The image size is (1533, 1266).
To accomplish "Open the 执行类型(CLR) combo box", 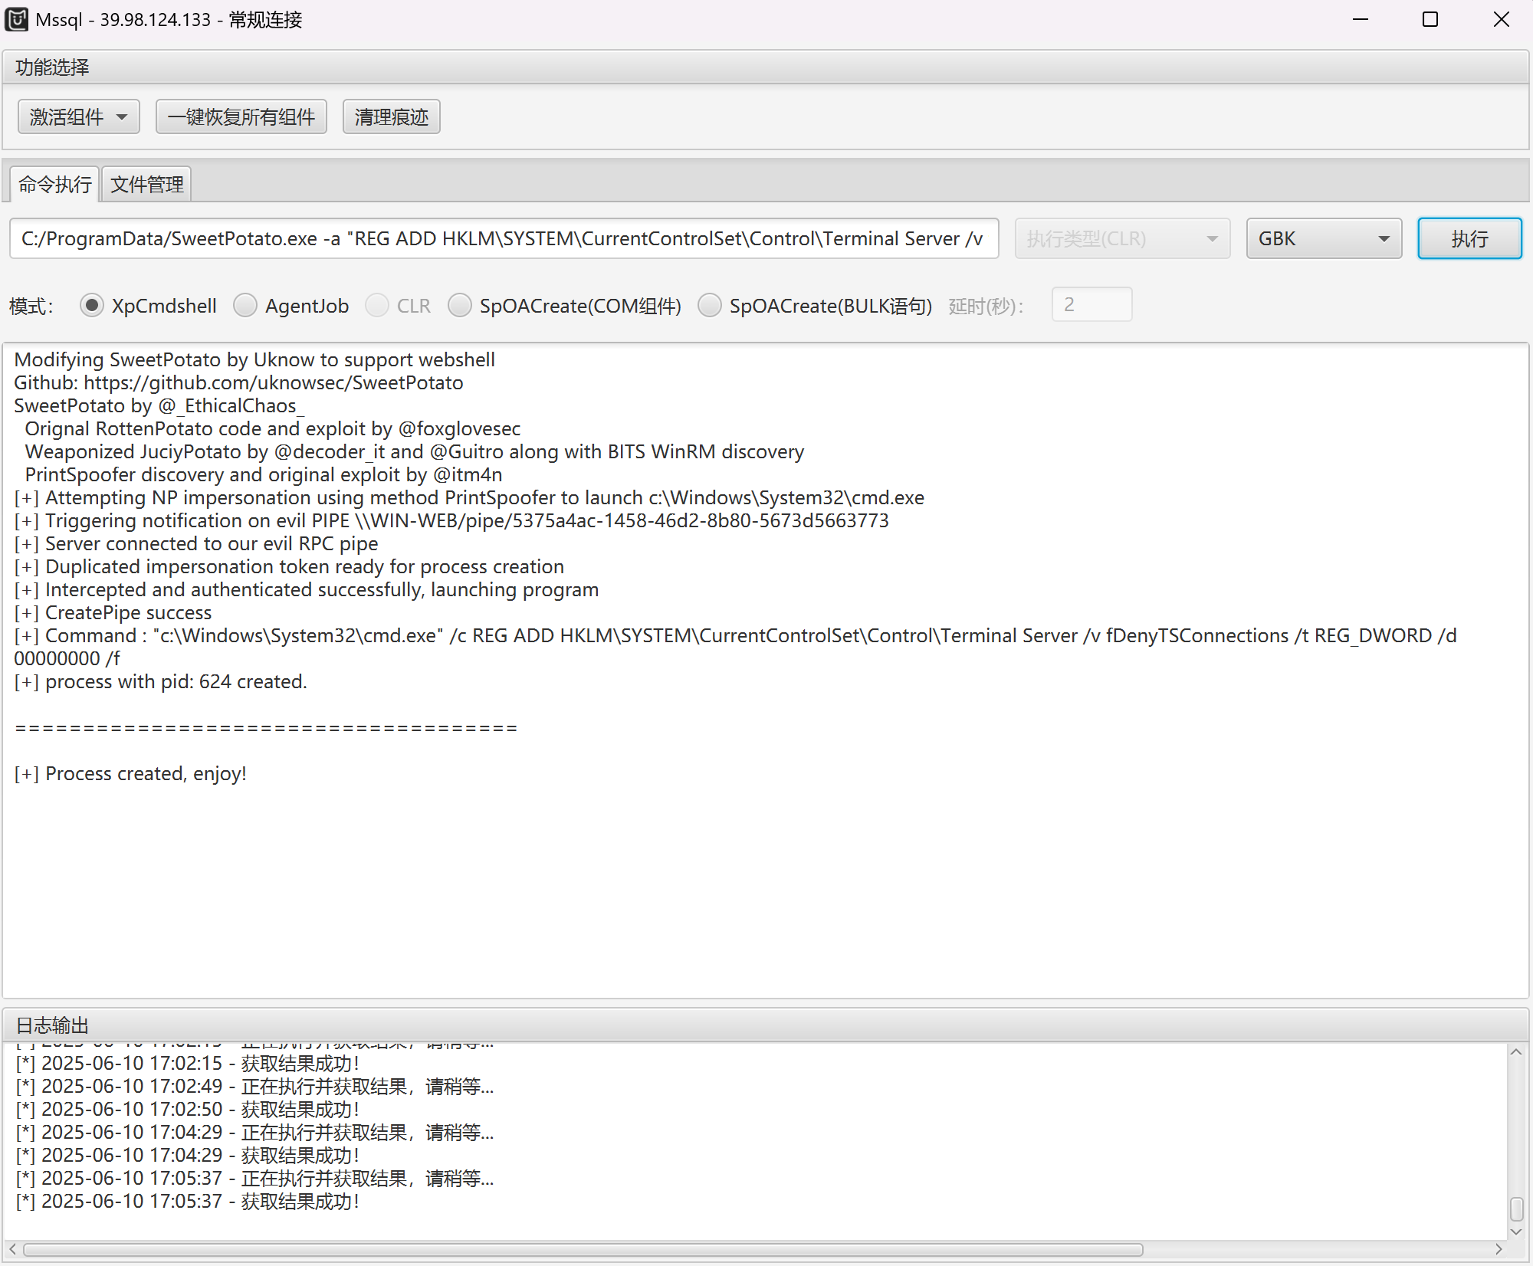I will tap(1122, 239).
